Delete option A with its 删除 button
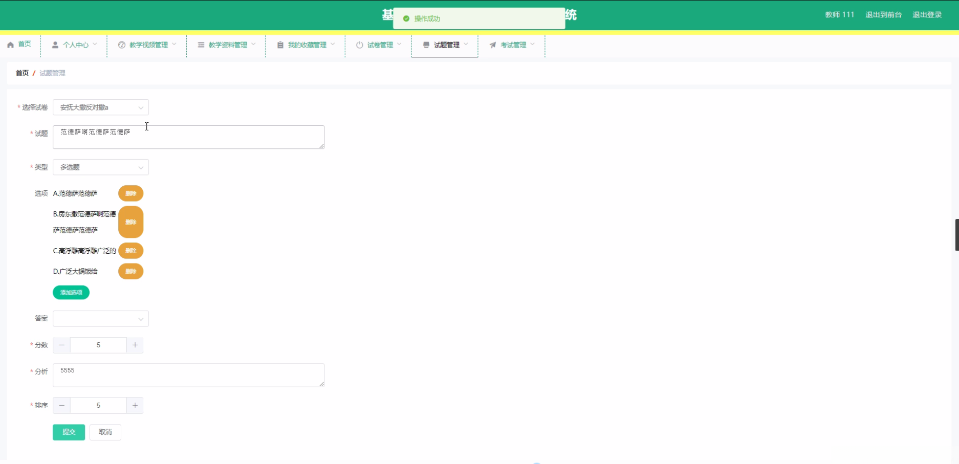The width and height of the screenshot is (959, 464). click(x=130, y=193)
